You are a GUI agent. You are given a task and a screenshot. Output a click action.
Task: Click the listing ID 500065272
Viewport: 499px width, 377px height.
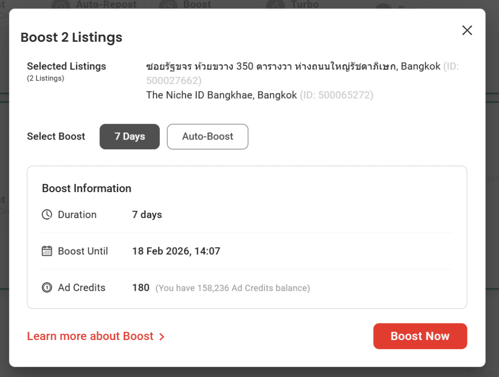click(x=336, y=95)
